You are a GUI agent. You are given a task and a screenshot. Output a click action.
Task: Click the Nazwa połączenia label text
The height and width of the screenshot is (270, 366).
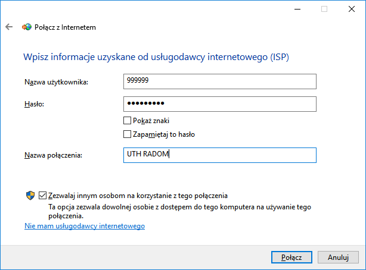pos(52,155)
